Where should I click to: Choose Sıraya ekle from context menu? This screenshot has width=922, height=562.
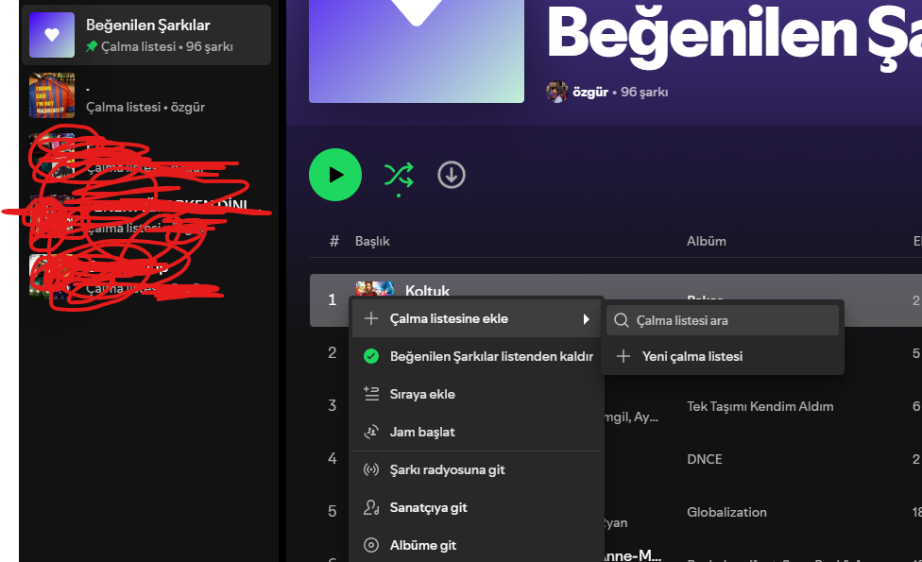pyautogui.click(x=476, y=394)
